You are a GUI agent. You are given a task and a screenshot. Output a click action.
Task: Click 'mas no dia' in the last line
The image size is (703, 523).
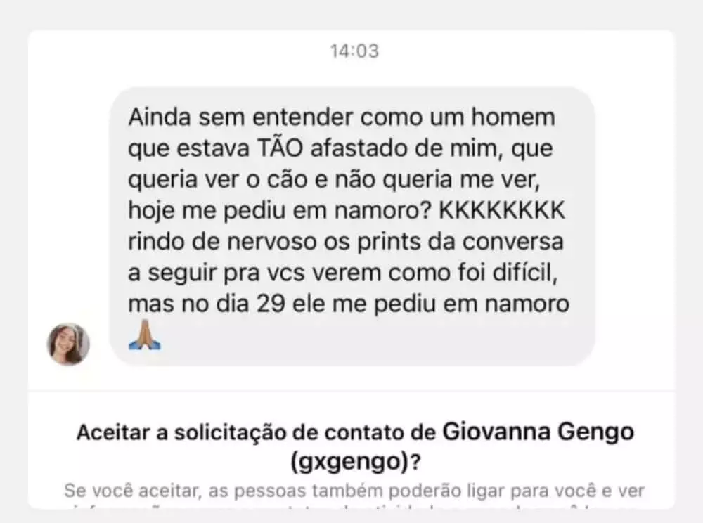coord(188,304)
